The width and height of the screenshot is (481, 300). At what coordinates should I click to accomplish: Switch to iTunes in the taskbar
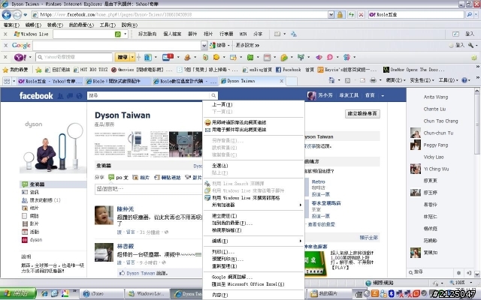[102, 293]
